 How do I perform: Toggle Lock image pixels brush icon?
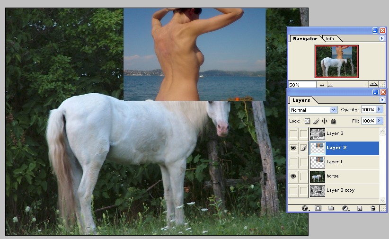point(316,121)
